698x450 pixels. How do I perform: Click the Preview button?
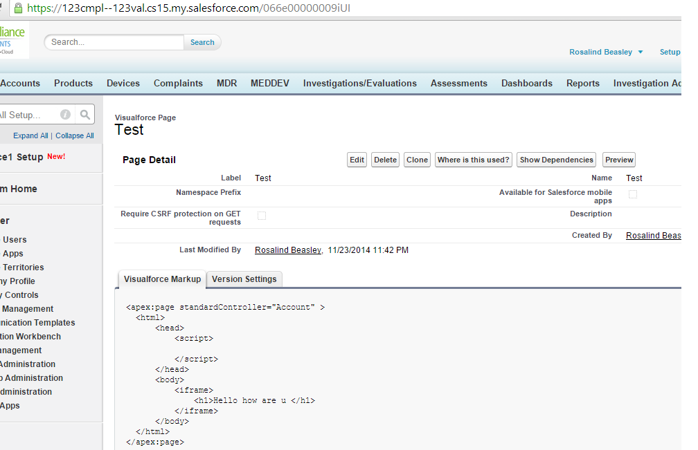(619, 160)
